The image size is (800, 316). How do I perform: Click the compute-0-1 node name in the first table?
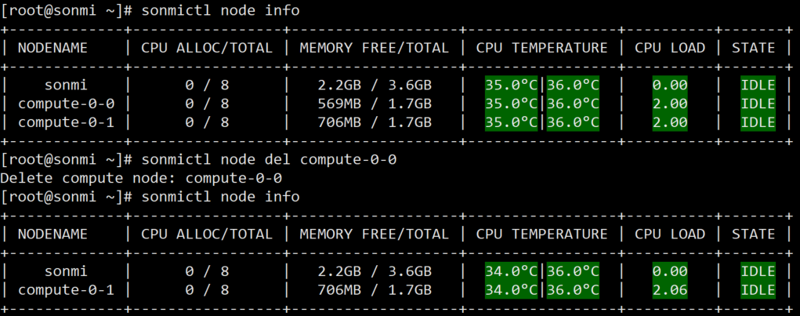coord(67,122)
